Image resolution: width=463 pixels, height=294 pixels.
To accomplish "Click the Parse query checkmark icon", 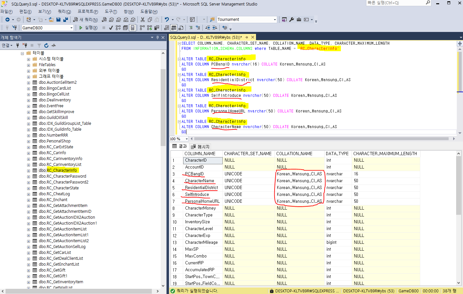I will point(111,28).
